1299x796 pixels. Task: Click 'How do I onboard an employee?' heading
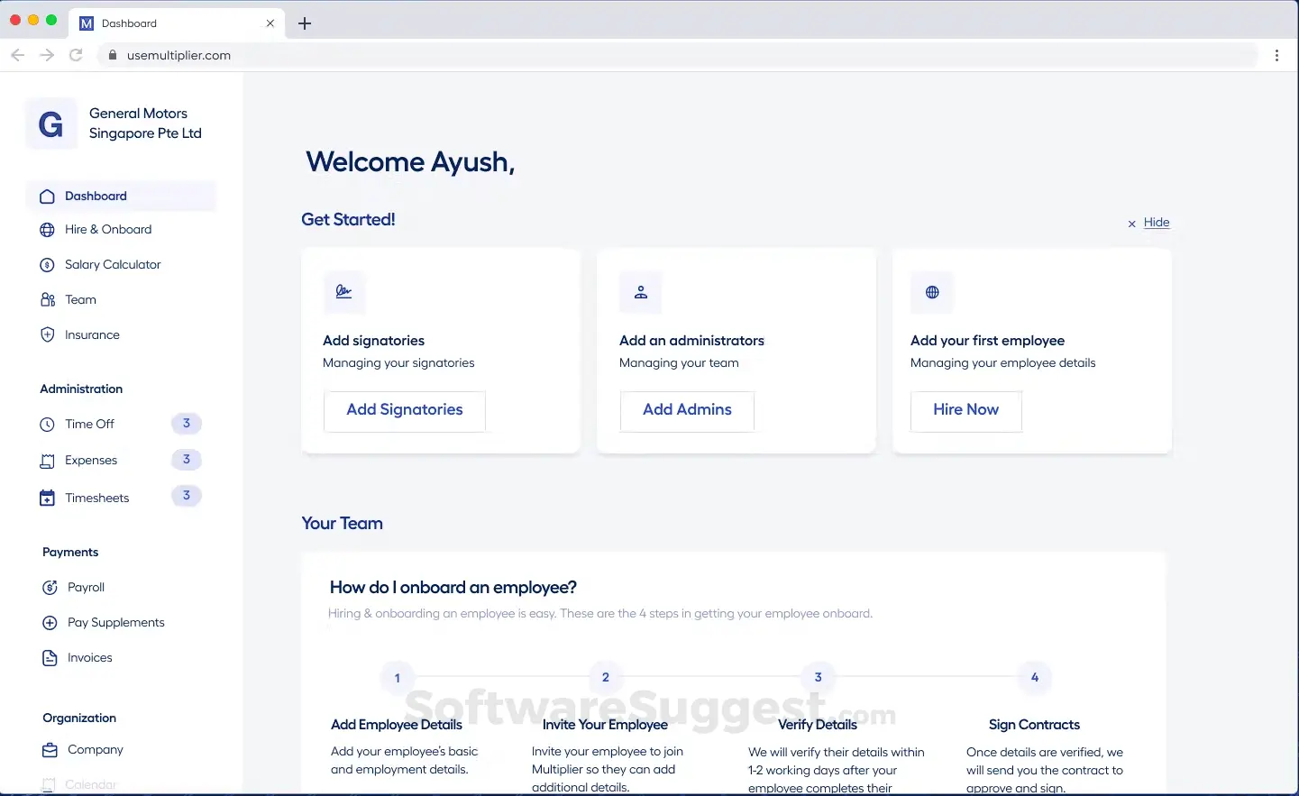click(453, 588)
